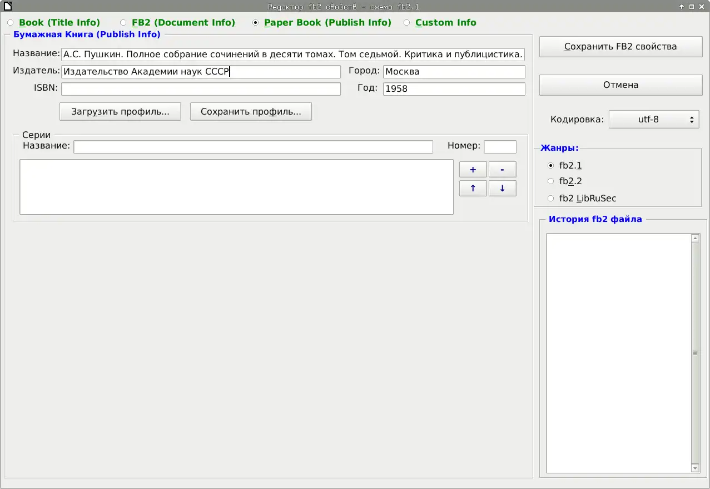Viewport: 710px width, 489px height.
Task: Remove series with the minus button
Action: 503,170
